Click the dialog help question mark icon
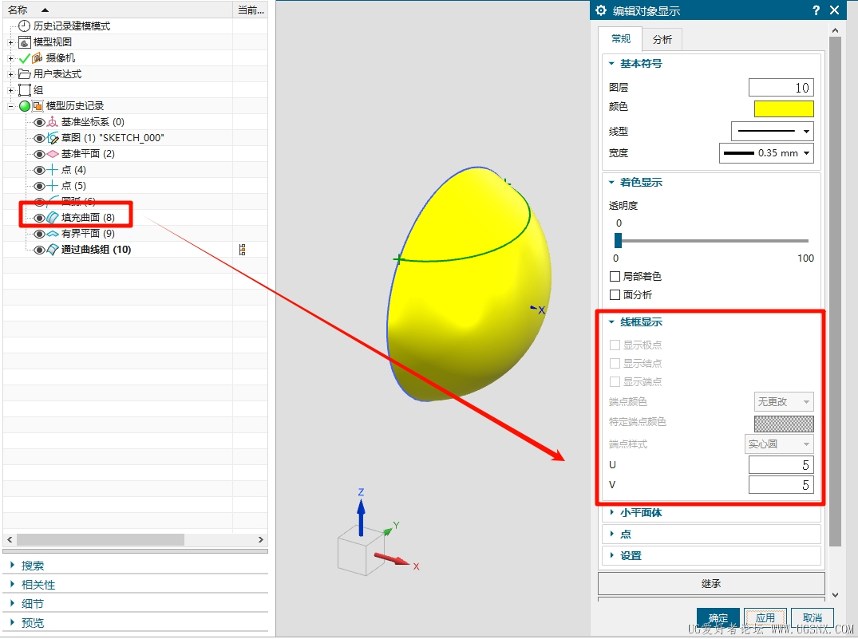Viewport: 858px width, 639px height. coord(816,10)
